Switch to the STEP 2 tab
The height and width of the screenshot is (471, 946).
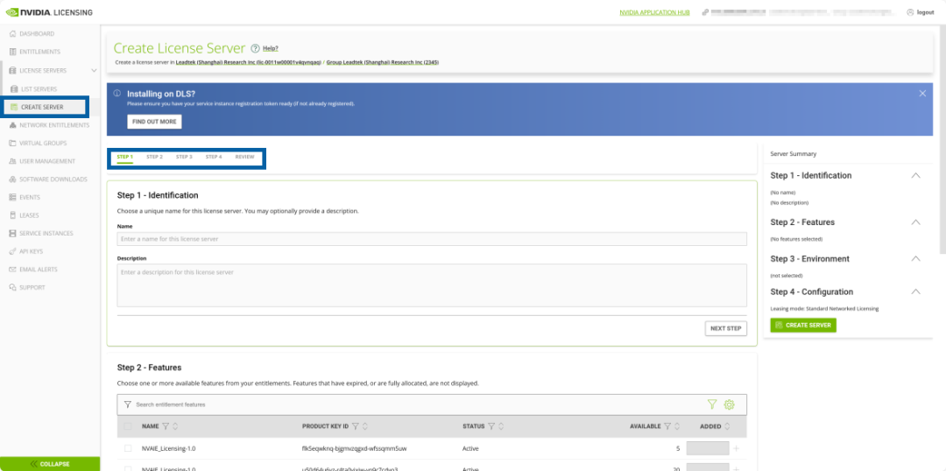(154, 157)
